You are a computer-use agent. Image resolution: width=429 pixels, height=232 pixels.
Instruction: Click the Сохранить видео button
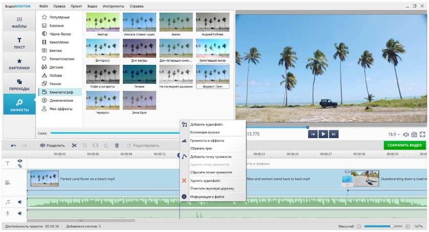(x=404, y=145)
